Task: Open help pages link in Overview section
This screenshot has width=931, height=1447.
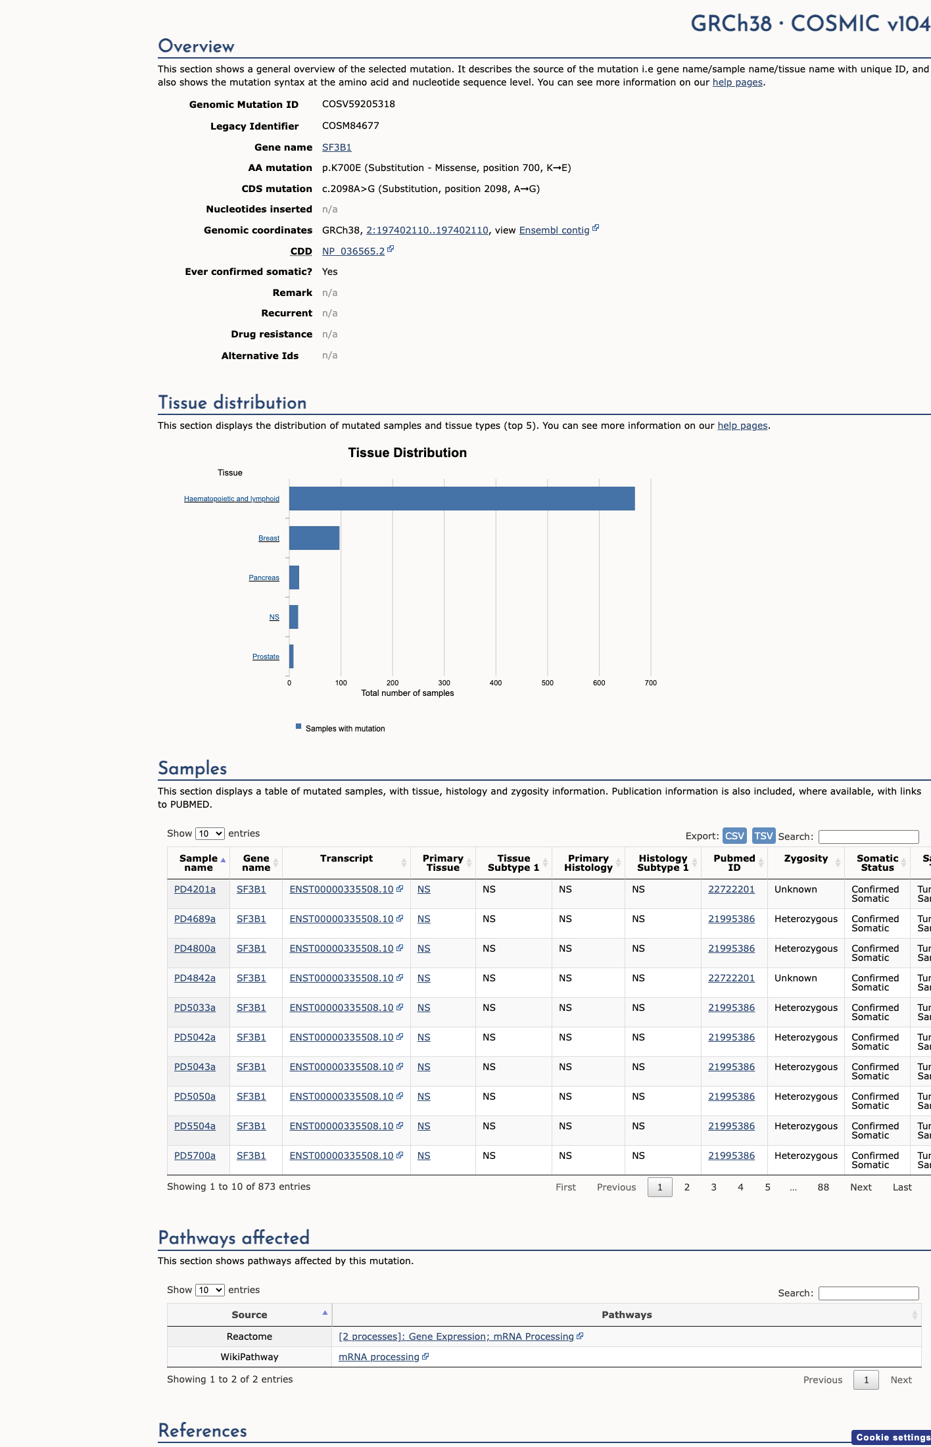Action: click(738, 82)
